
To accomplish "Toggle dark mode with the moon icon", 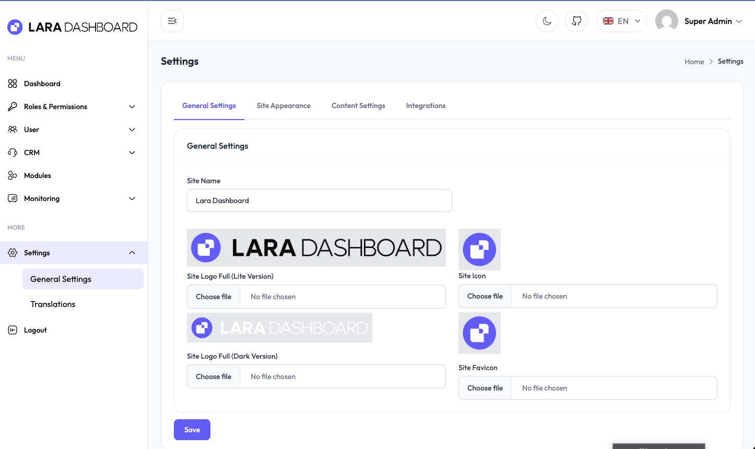I will tap(547, 21).
